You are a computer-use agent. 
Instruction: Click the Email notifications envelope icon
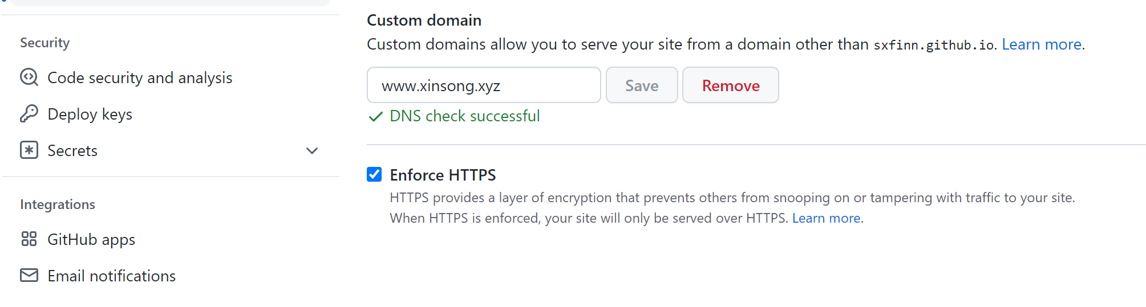point(29,276)
